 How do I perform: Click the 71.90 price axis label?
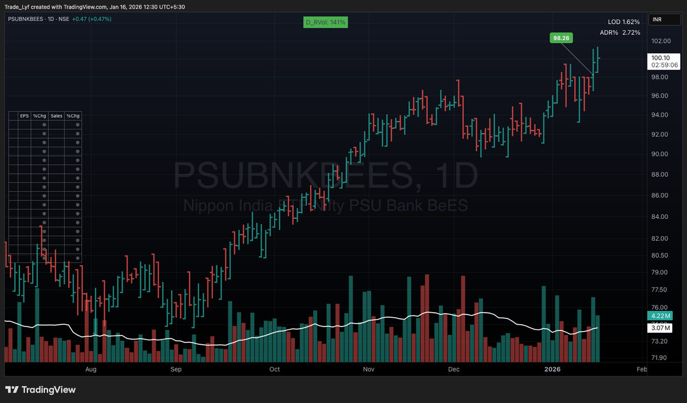(x=661, y=358)
